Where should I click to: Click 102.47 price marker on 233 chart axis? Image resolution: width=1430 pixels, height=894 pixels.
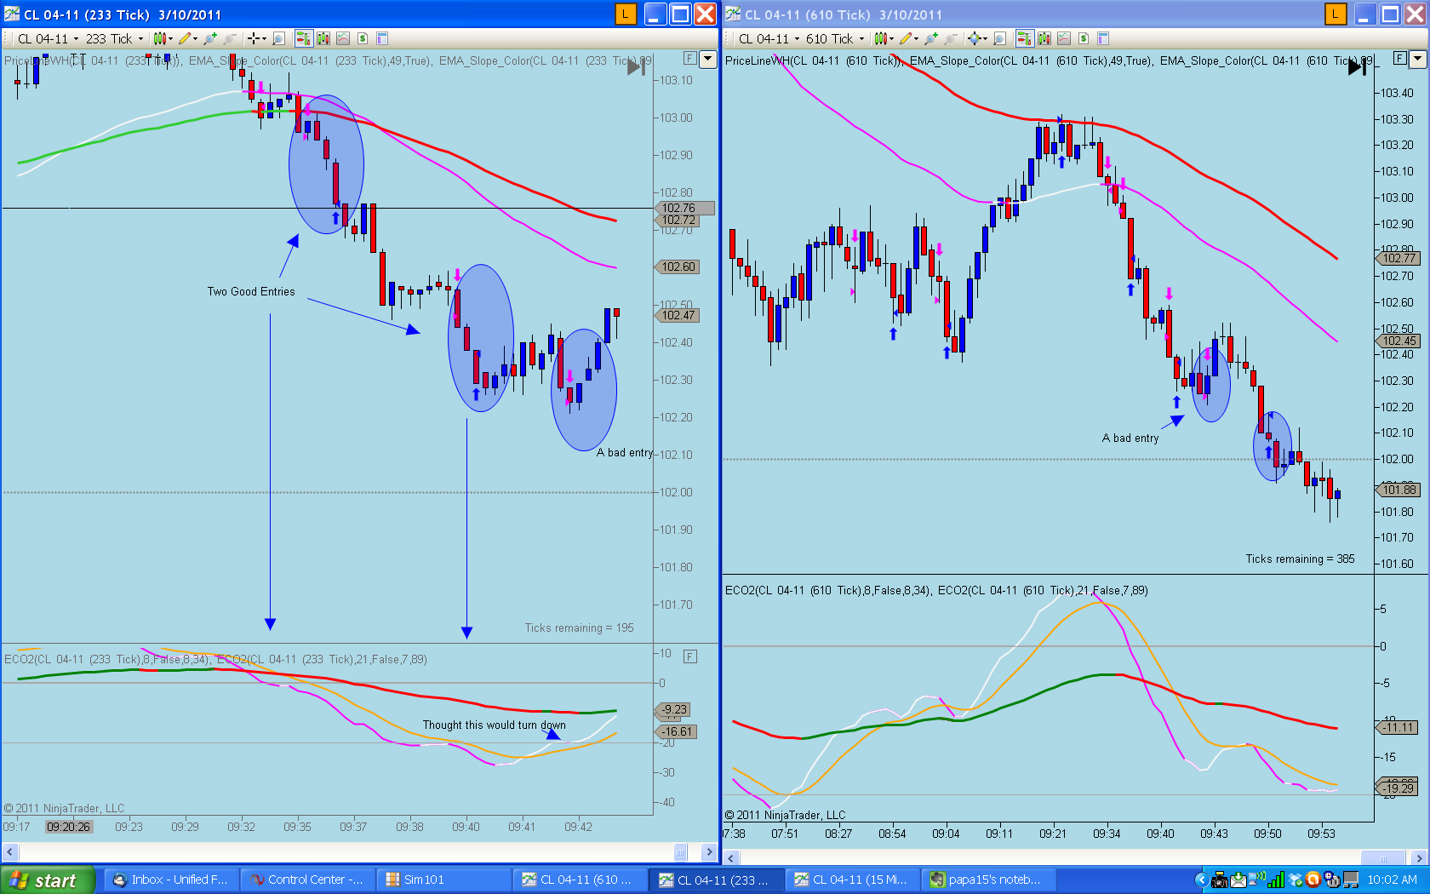[678, 315]
